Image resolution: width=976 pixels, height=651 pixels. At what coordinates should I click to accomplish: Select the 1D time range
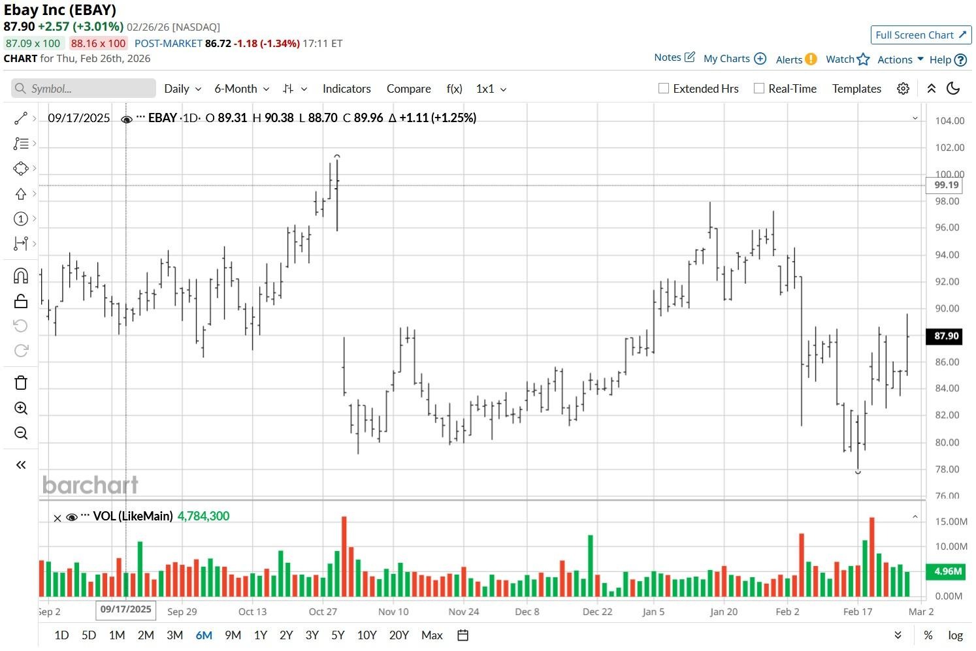(61, 635)
